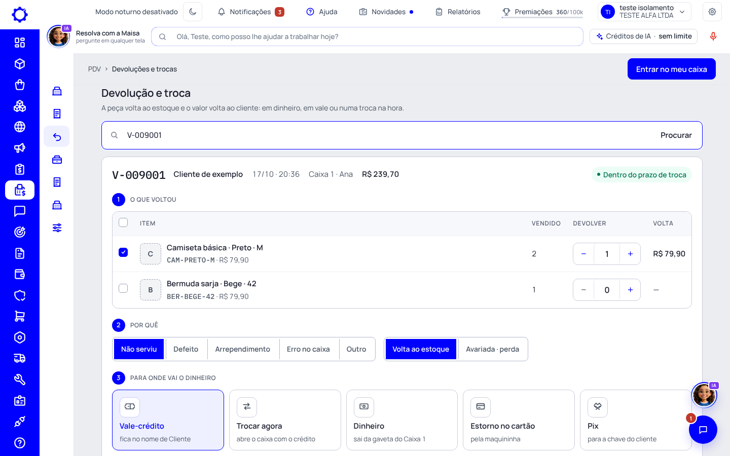Focus the Maisa assistant question input

[367, 36]
